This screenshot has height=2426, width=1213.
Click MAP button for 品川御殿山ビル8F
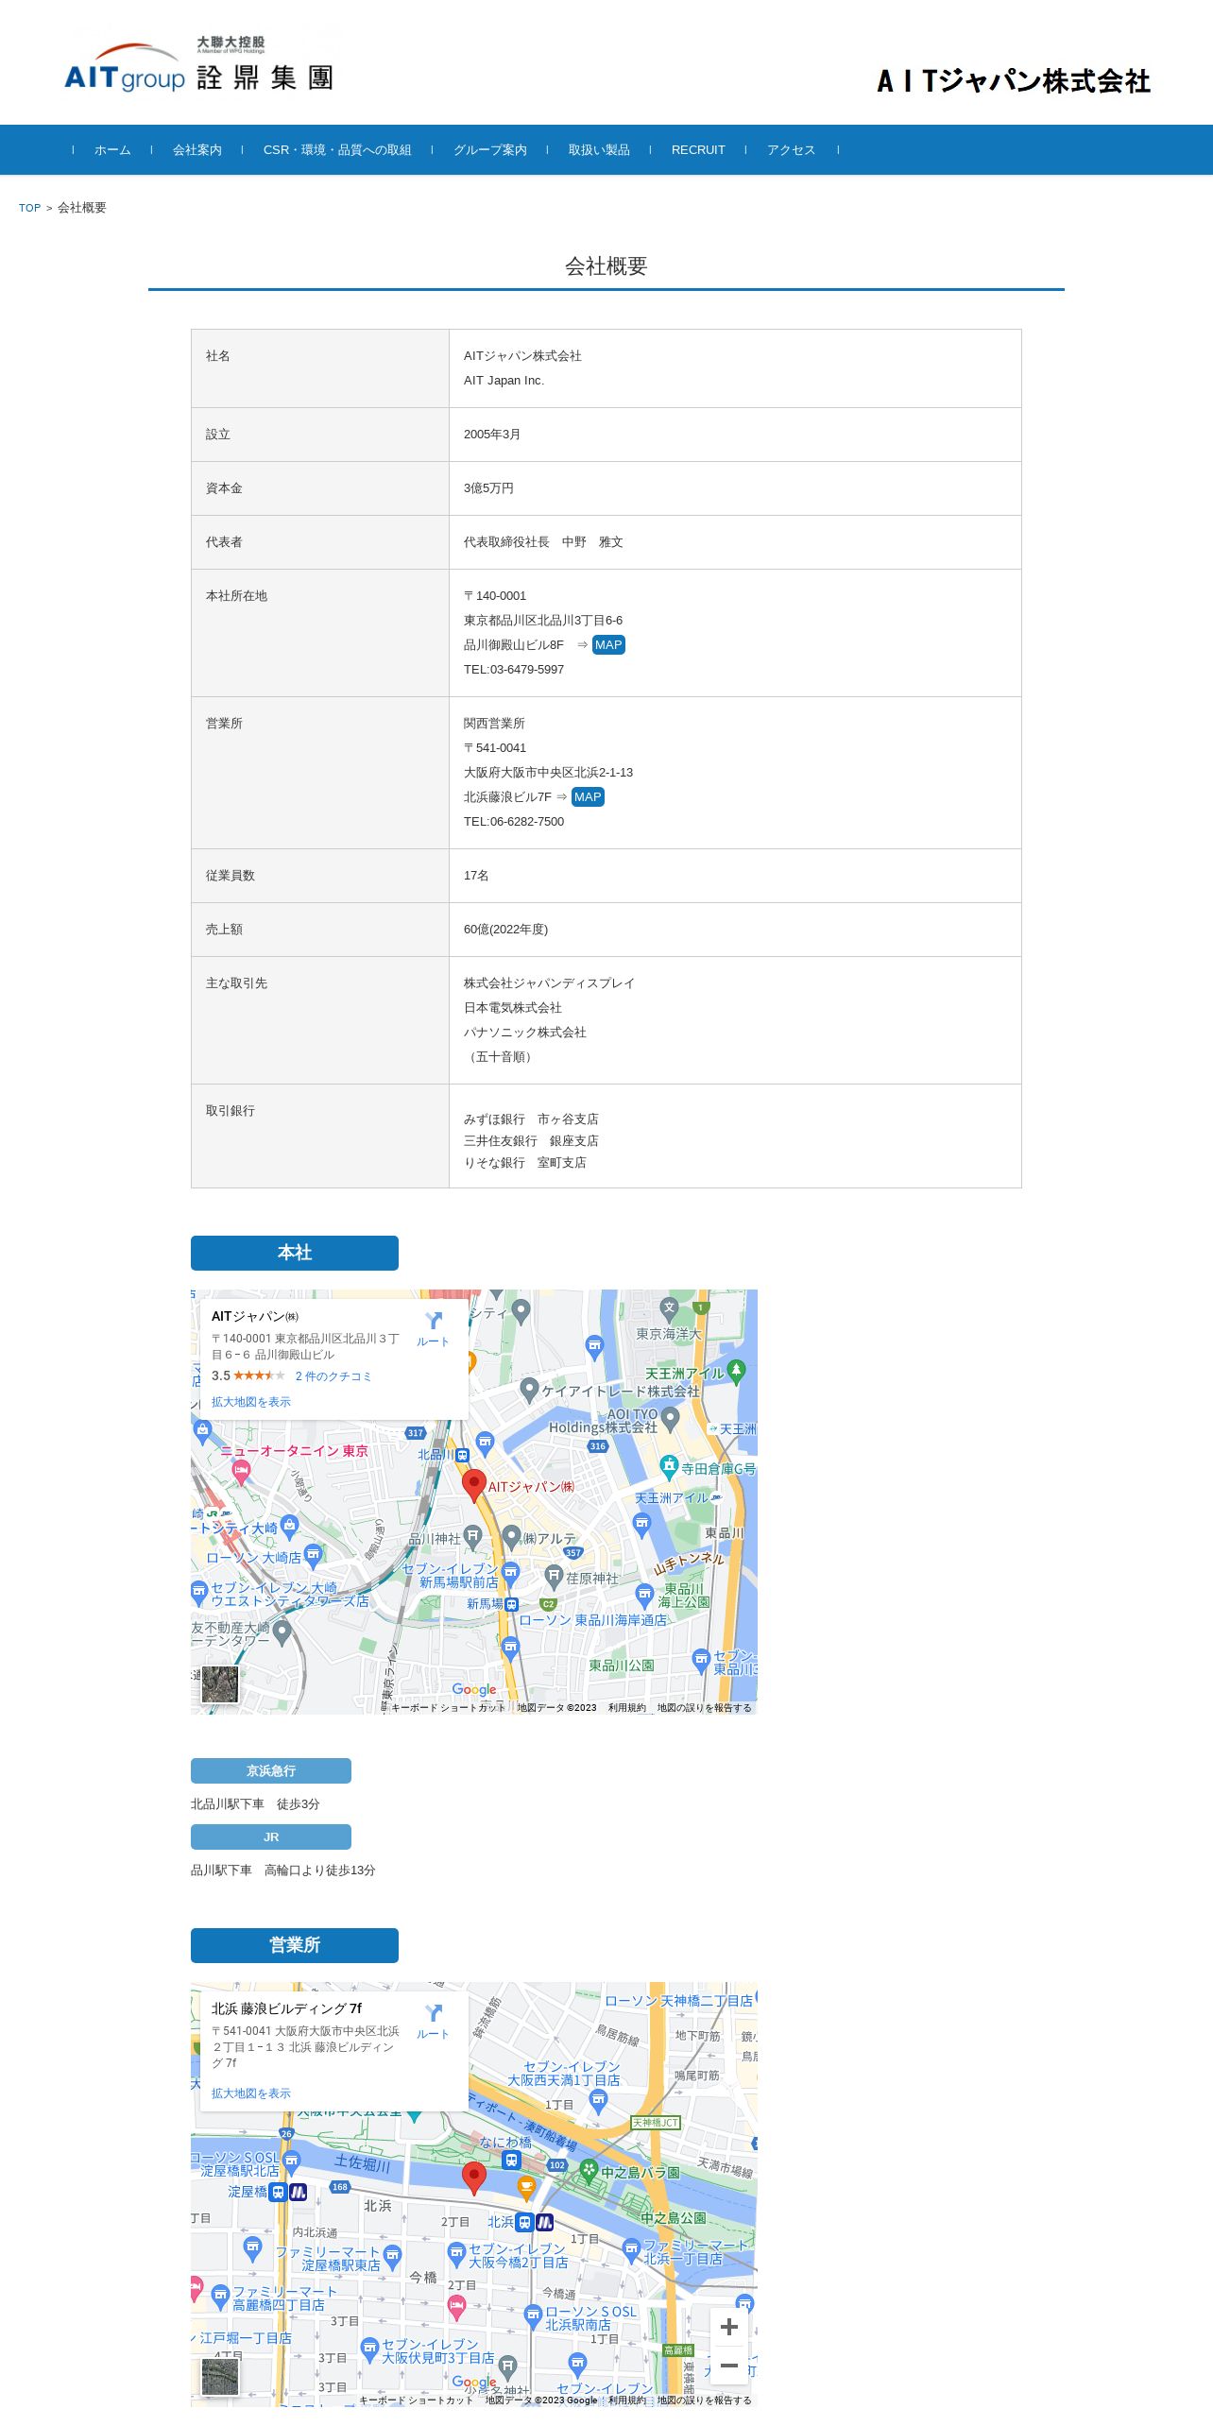(608, 645)
